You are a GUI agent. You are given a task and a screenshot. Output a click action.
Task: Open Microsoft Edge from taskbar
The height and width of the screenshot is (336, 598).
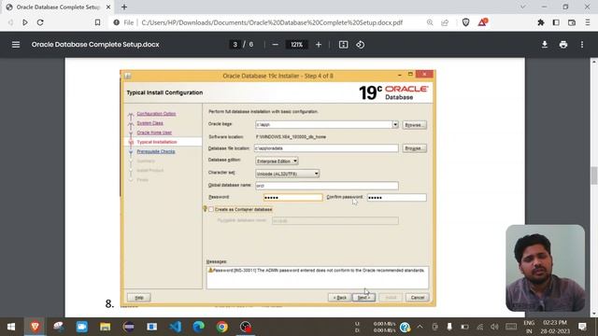tap(198, 327)
